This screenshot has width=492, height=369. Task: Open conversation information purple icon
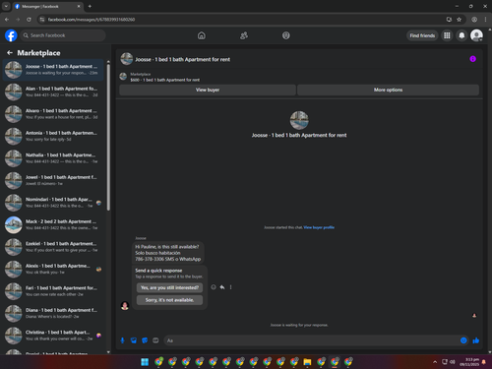coord(472,59)
